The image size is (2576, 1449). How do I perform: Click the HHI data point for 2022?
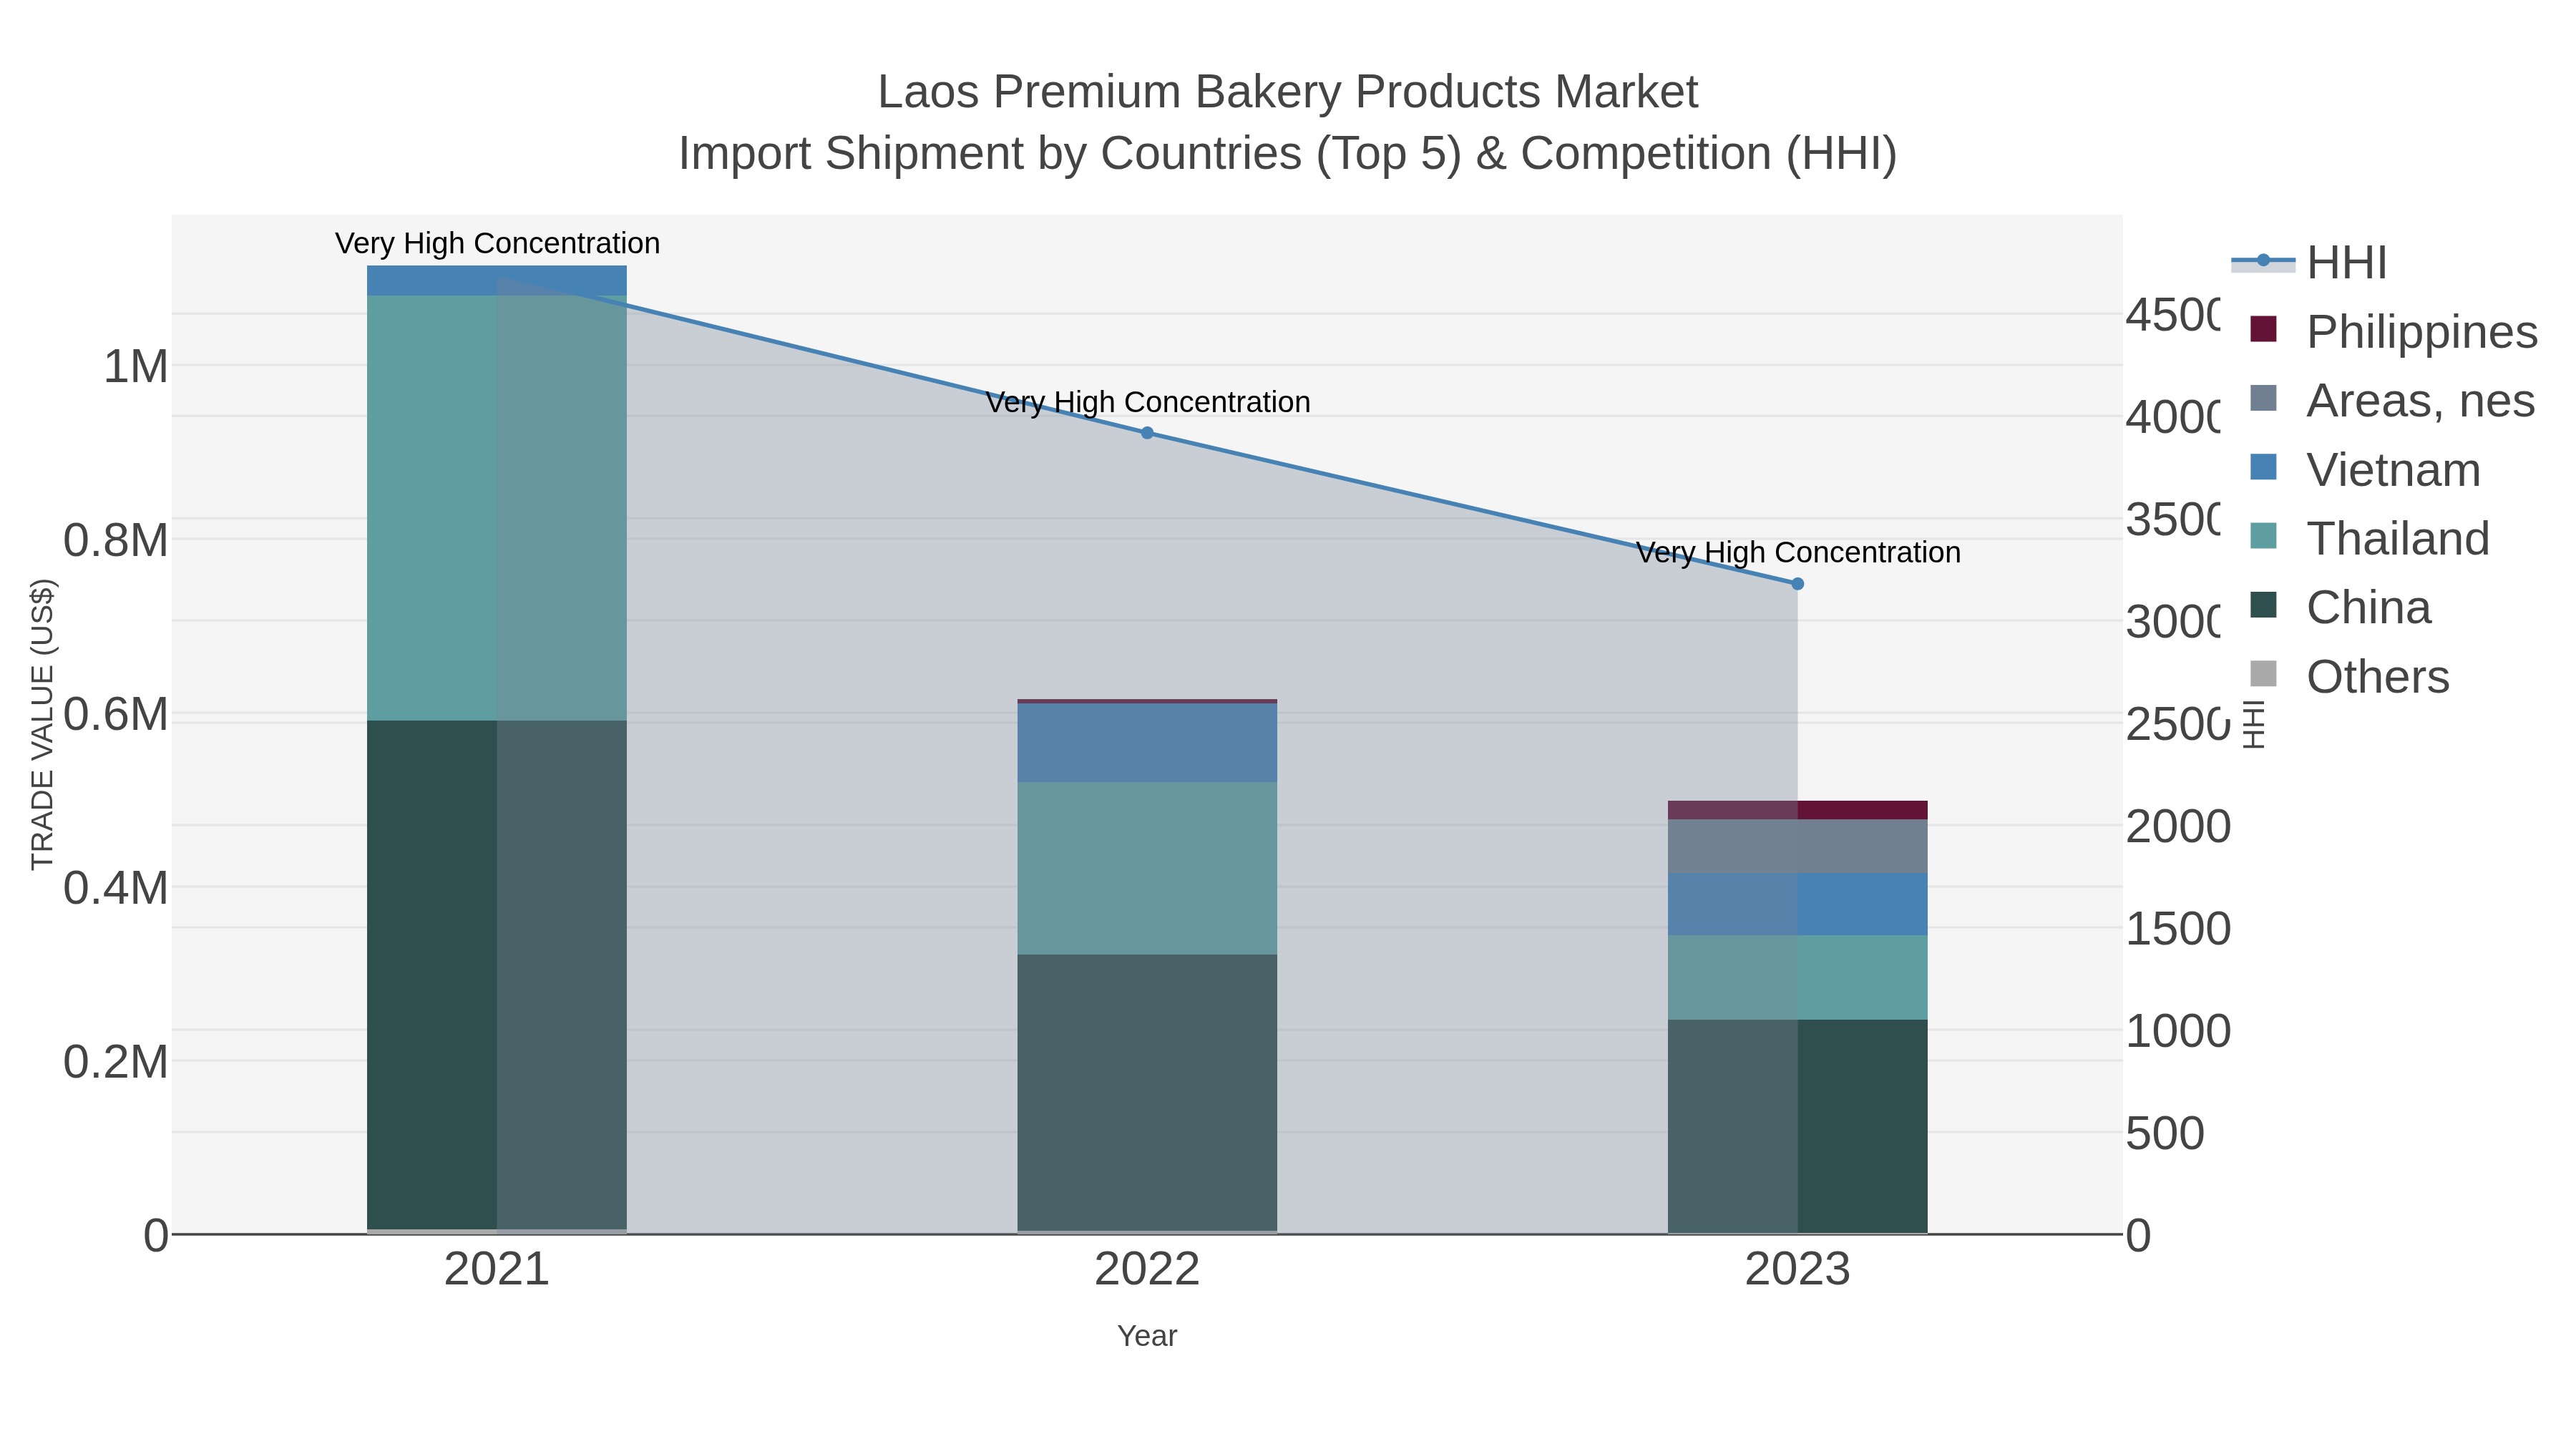tap(1147, 433)
